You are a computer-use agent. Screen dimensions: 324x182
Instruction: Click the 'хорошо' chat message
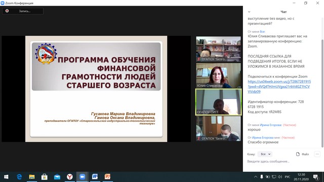pyautogui.click(x=254, y=129)
